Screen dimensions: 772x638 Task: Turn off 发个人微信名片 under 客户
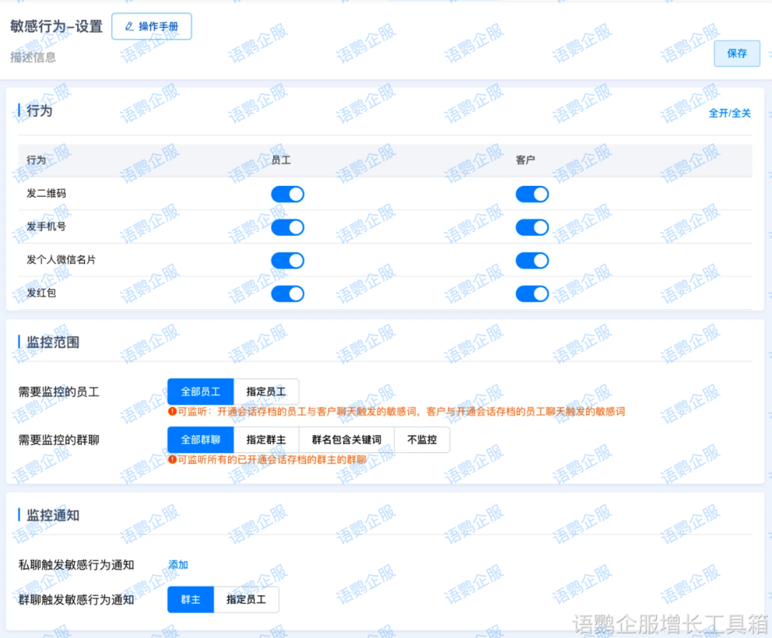pos(532,260)
